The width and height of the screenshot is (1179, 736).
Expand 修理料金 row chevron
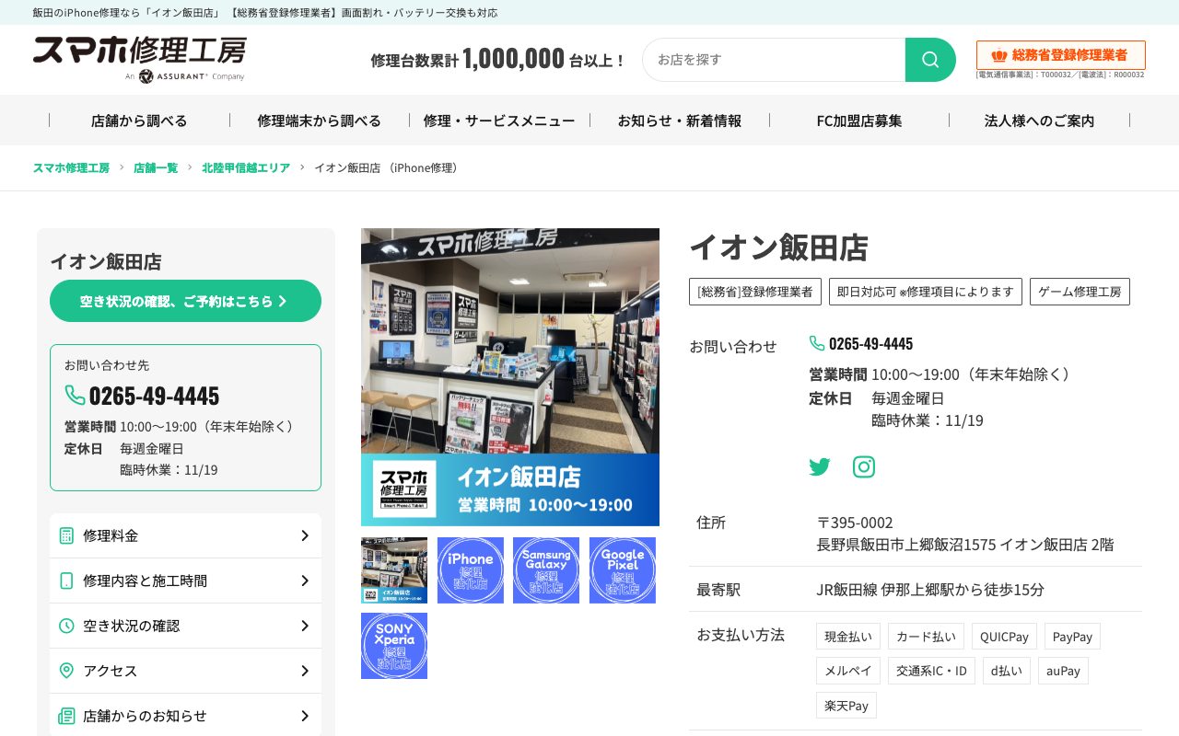click(305, 535)
